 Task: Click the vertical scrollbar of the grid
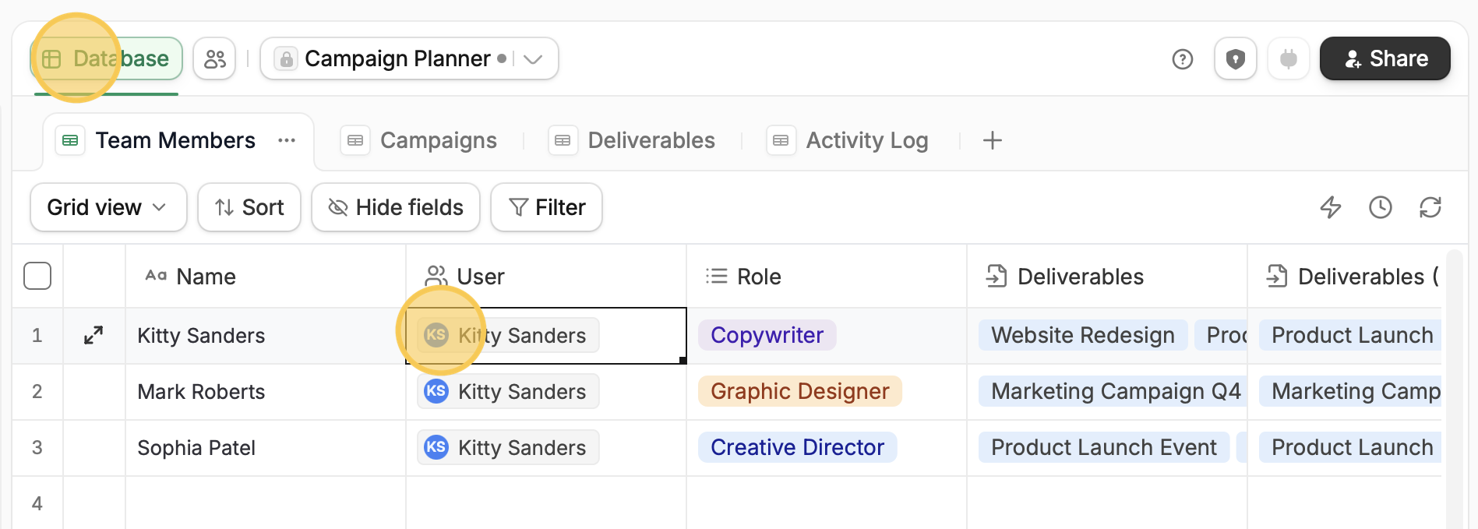point(1454,390)
